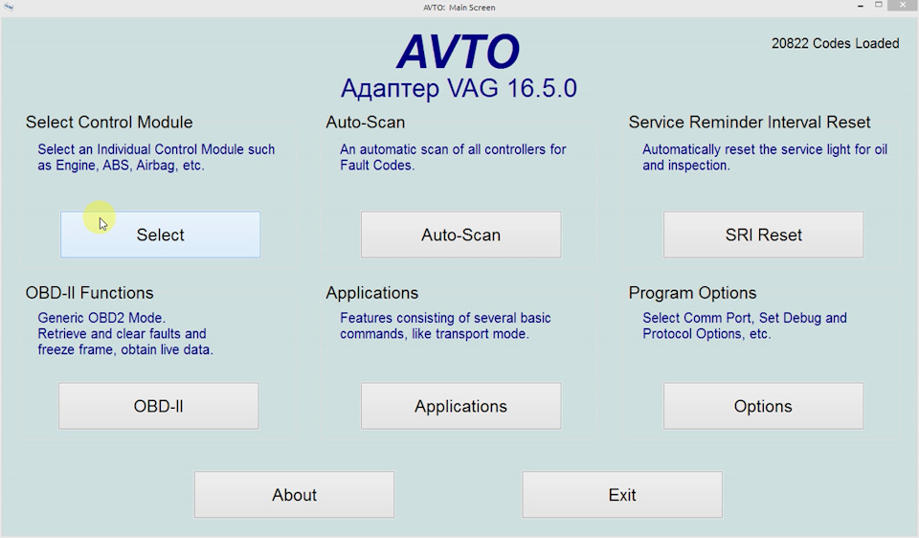This screenshot has height=538, width=919.
Task: Open the program Options button
Action: pos(763,406)
